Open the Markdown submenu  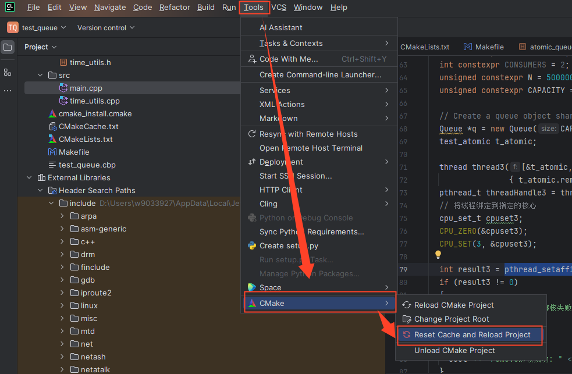coord(319,118)
